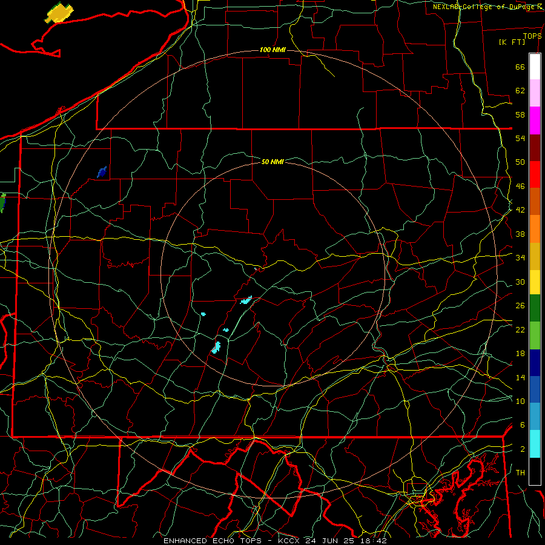Click the light pink legend swatch
545x545 pixels.
(535, 93)
